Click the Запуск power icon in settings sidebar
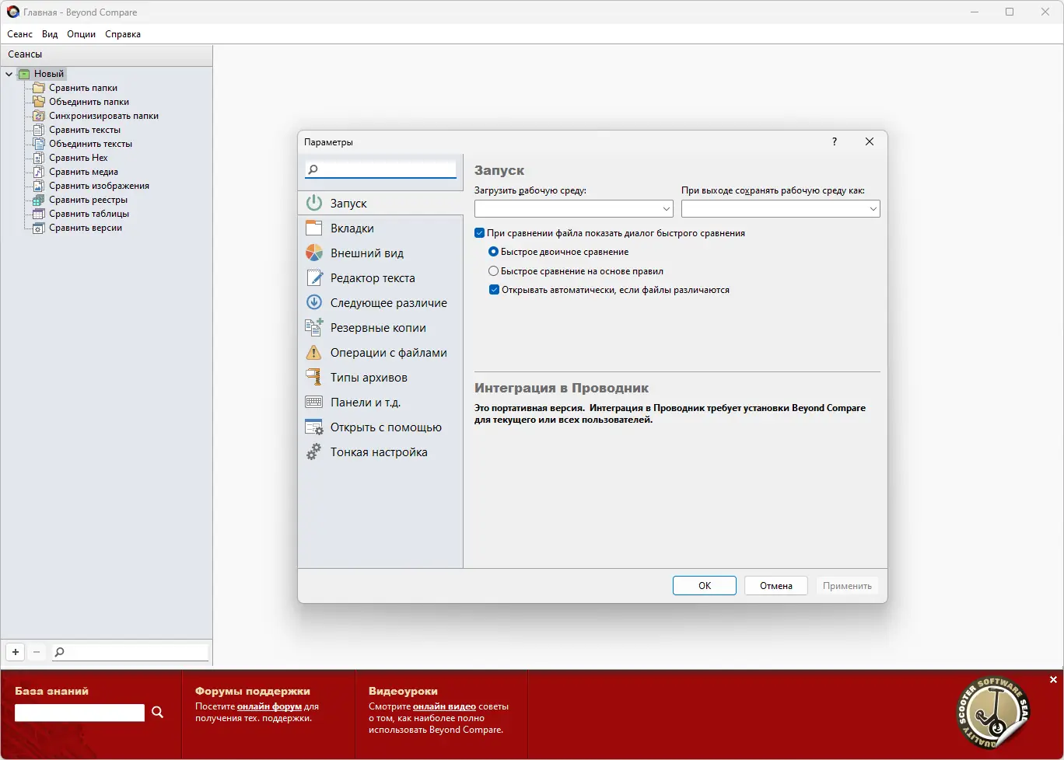This screenshot has width=1064, height=760. coord(314,203)
